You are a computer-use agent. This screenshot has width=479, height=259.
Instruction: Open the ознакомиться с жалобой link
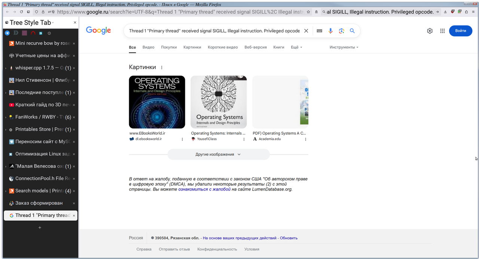[x=204, y=189]
